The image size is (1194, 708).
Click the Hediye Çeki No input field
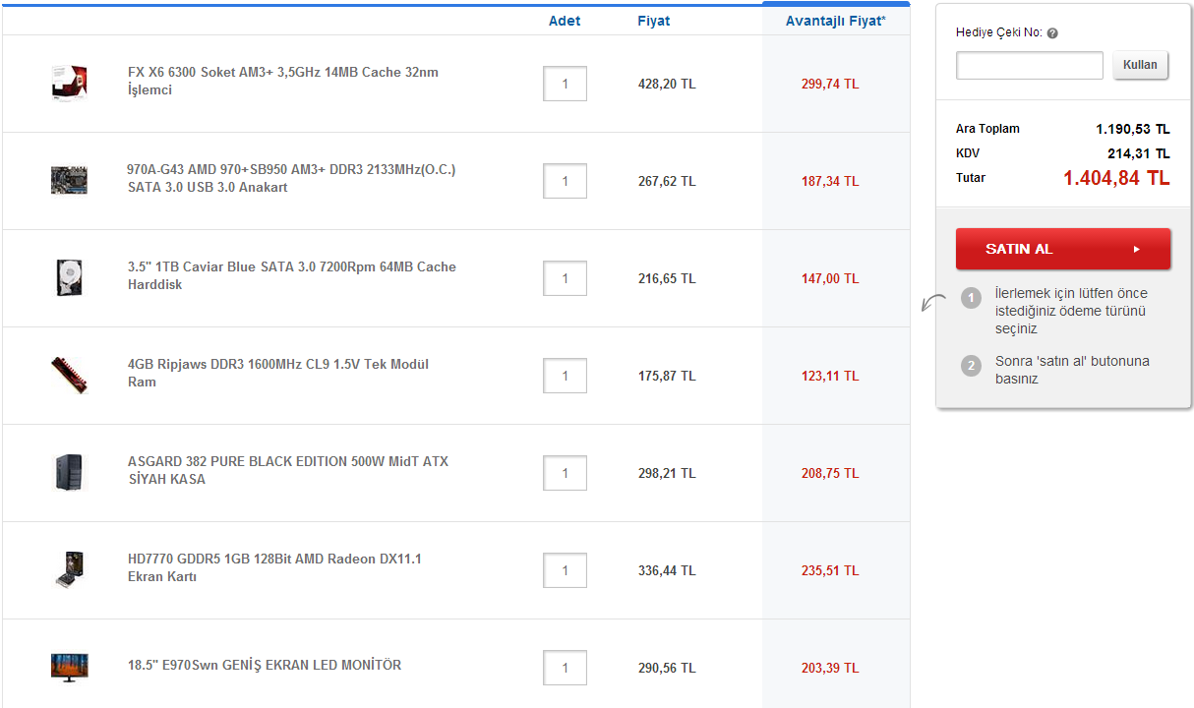[x=1029, y=66]
